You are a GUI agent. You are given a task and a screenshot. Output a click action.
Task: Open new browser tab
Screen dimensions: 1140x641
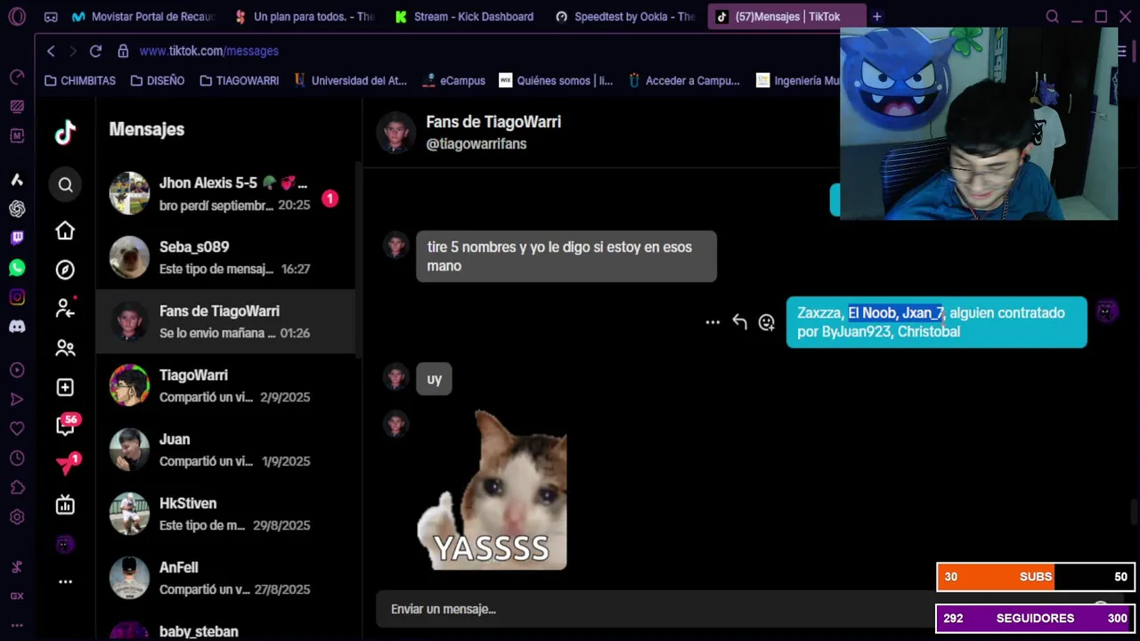[876, 16]
